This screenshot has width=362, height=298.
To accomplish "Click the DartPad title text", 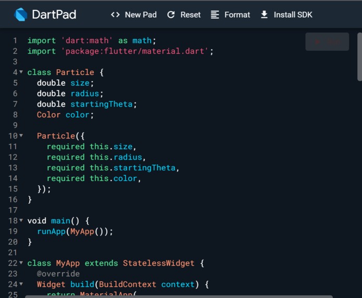I will click(x=54, y=15).
